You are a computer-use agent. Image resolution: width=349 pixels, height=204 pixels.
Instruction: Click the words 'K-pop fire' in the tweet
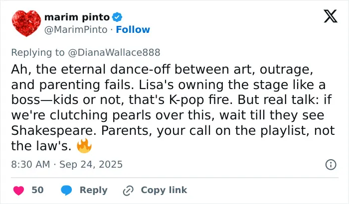(x=201, y=100)
